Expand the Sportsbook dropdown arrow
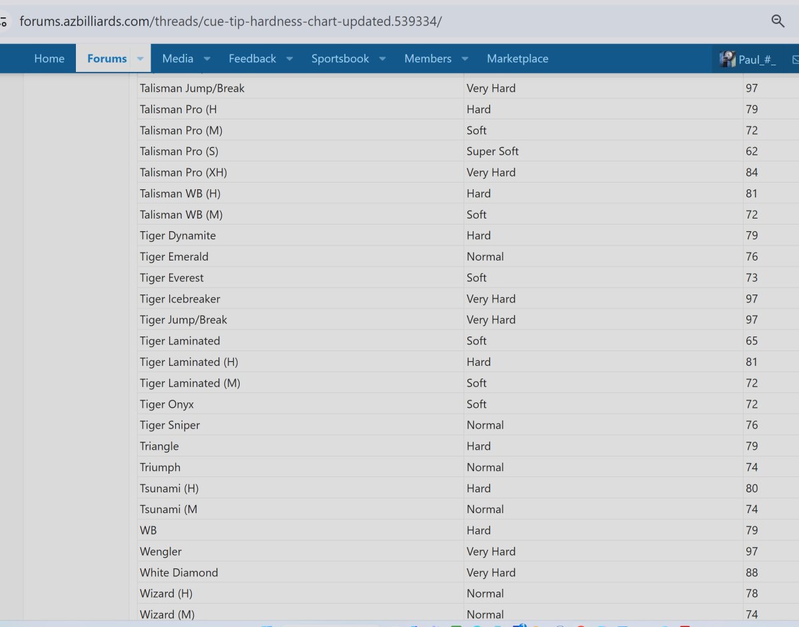 pyautogui.click(x=383, y=59)
